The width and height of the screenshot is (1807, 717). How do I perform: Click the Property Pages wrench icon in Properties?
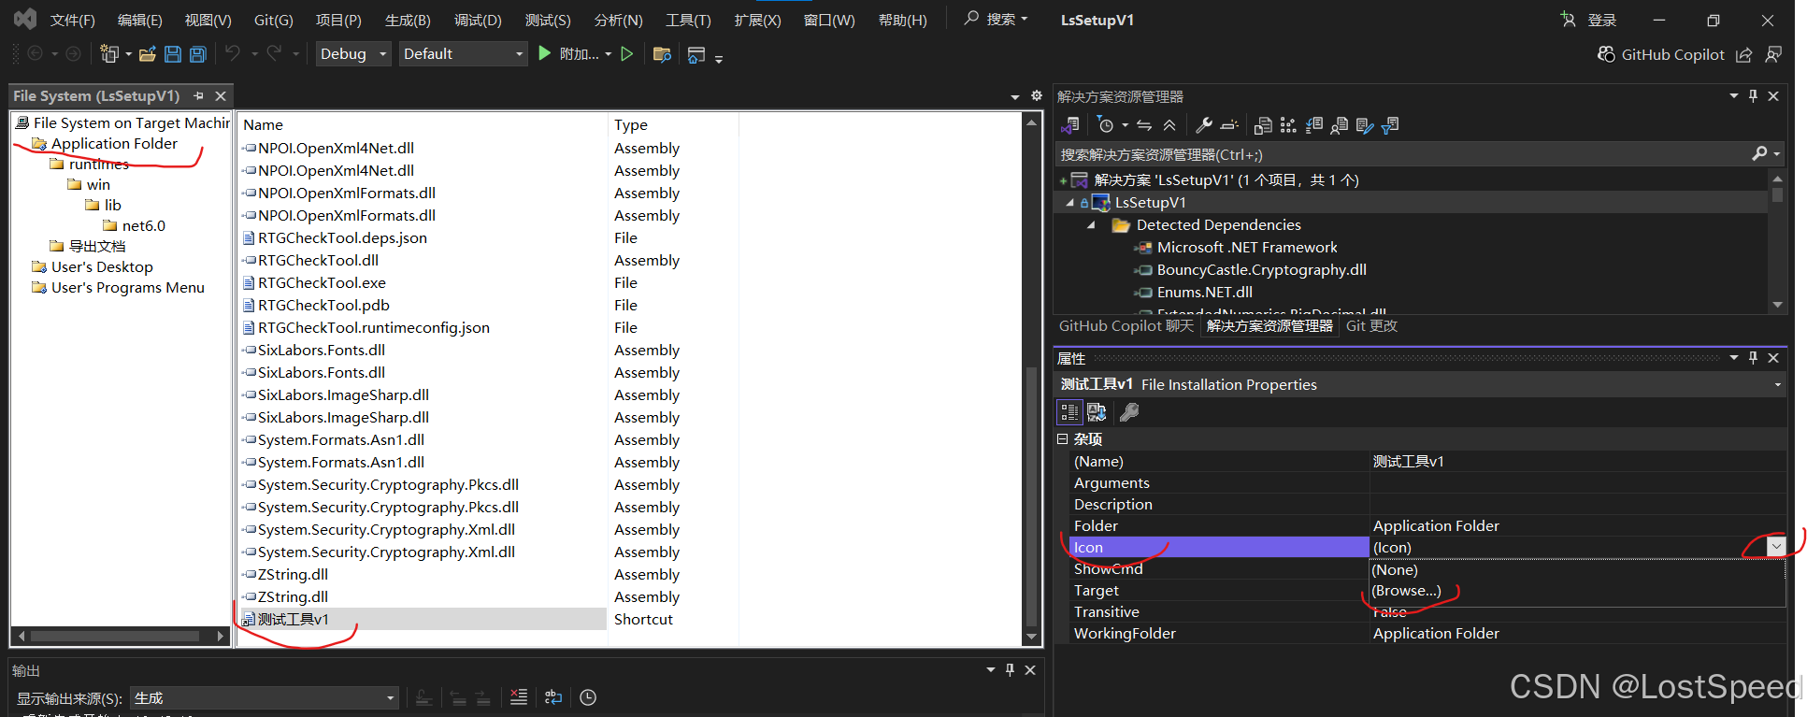(1129, 412)
